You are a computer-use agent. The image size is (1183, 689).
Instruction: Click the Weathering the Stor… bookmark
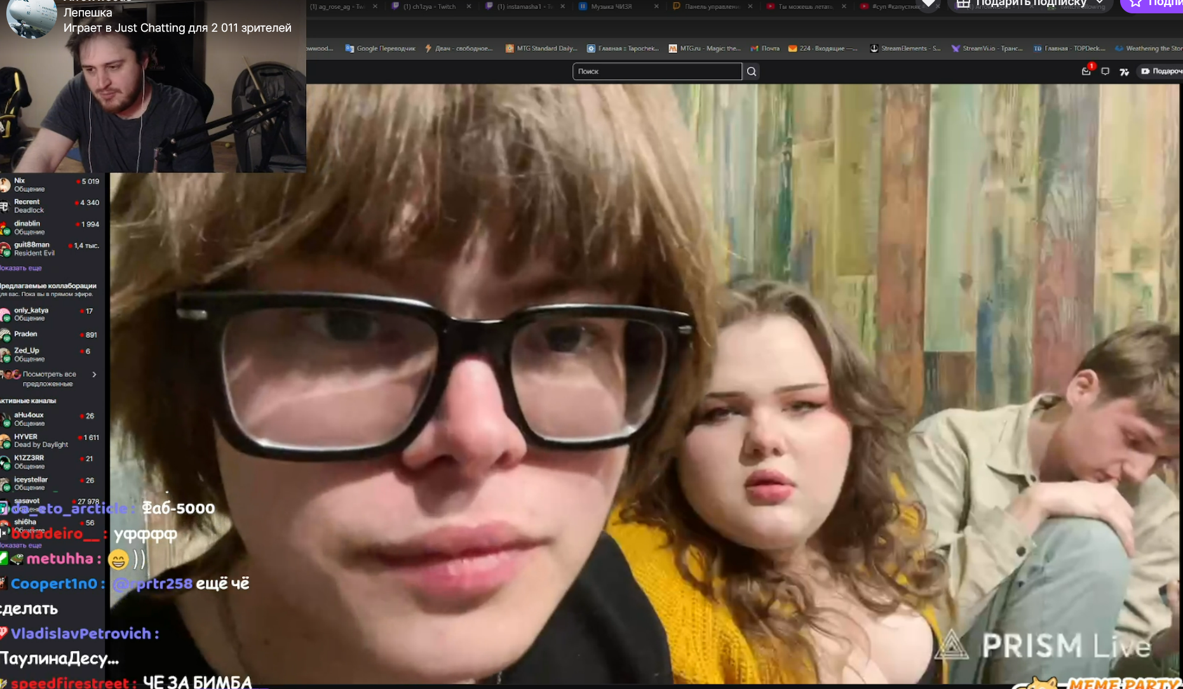[1149, 48]
